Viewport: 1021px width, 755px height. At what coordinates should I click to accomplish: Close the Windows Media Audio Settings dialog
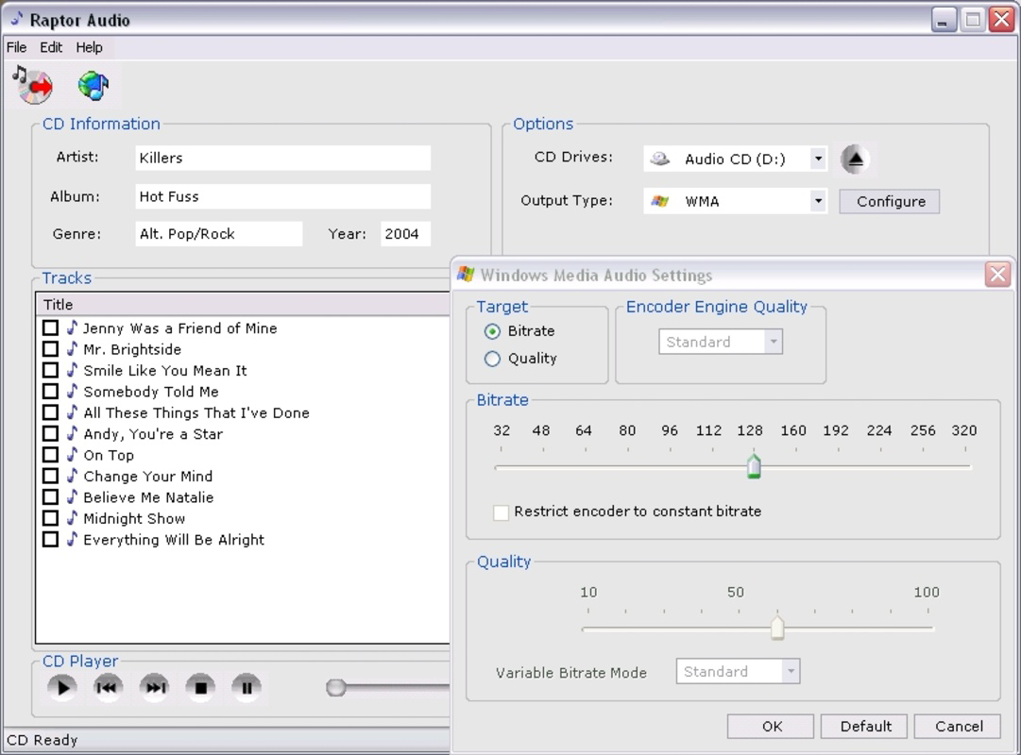pyautogui.click(x=997, y=274)
